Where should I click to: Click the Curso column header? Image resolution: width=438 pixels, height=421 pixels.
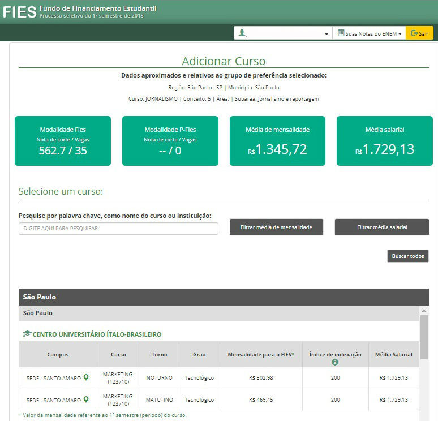click(118, 355)
